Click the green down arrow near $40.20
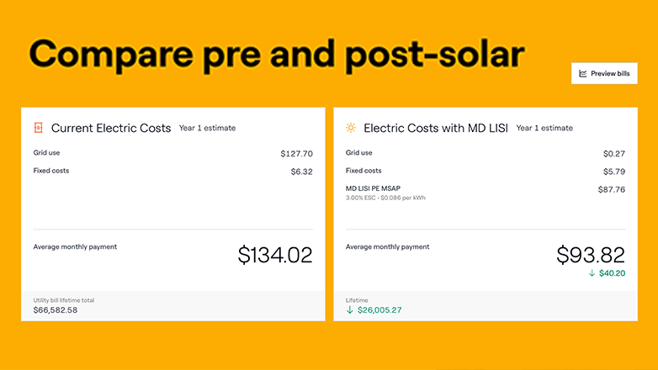This screenshot has width=658, height=370. 592,273
